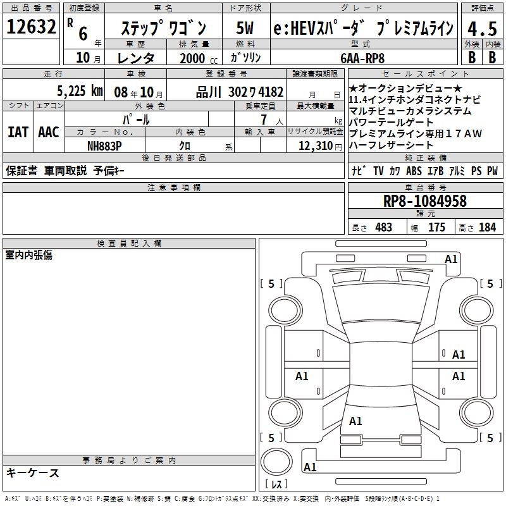Click ナビ in genuine equipment row
Viewport: 506px width, 506px height.
coord(359,171)
